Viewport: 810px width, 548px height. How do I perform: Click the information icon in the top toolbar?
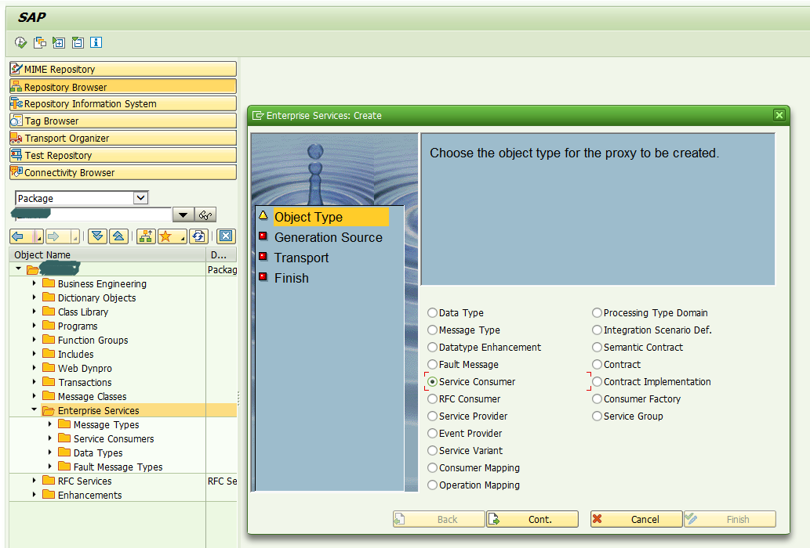pyautogui.click(x=96, y=42)
